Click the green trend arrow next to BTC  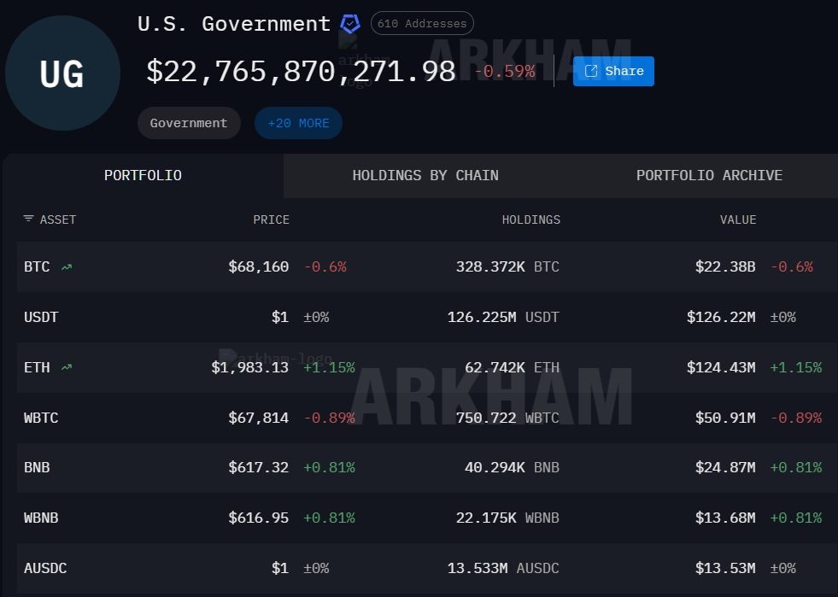66,266
